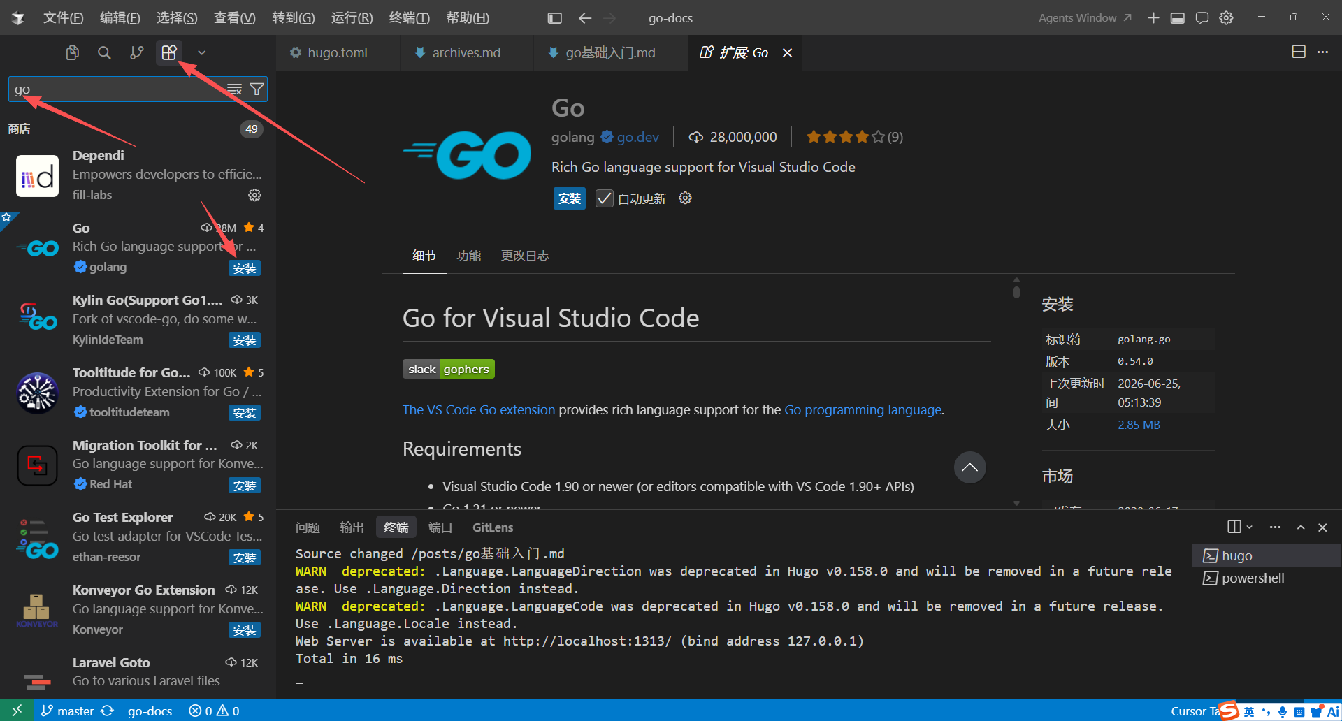The height and width of the screenshot is (721, 1342).
Task: Clear extension search results icon
Action: click(x=235, y=89)
